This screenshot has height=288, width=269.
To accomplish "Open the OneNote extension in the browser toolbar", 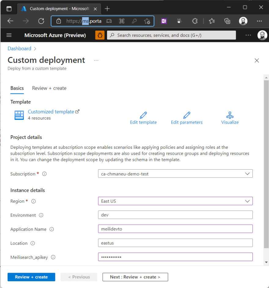I will 164,21.
